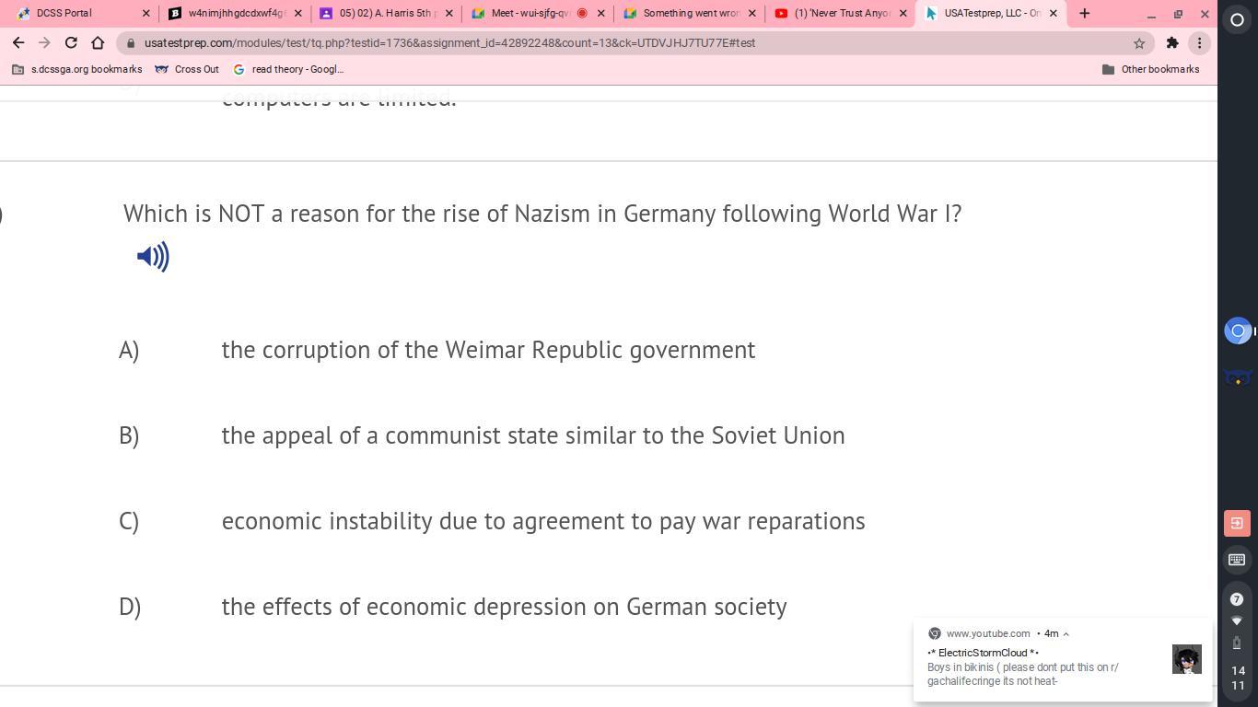The width and height of the screenshot is (1258, 707).
Task: Open the Chrome three-dot menu
Action: tap(1199, 42)
